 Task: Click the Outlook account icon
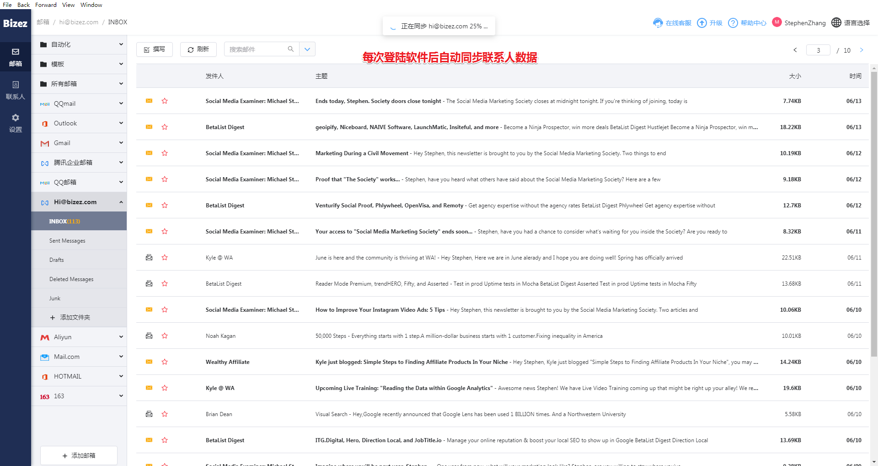[45, 124]
